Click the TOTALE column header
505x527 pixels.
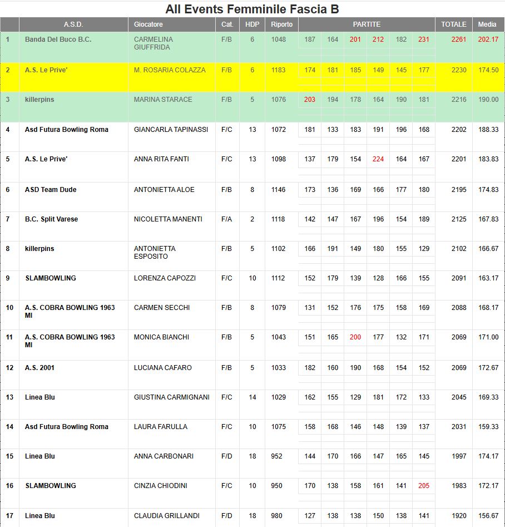pos(453,24)
